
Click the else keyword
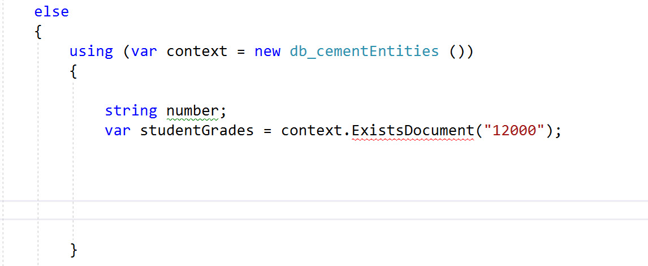pyautogui.click(x=51, y=11)
